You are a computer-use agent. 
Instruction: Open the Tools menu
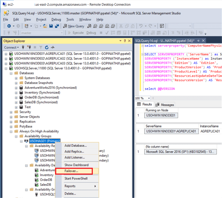70,19
